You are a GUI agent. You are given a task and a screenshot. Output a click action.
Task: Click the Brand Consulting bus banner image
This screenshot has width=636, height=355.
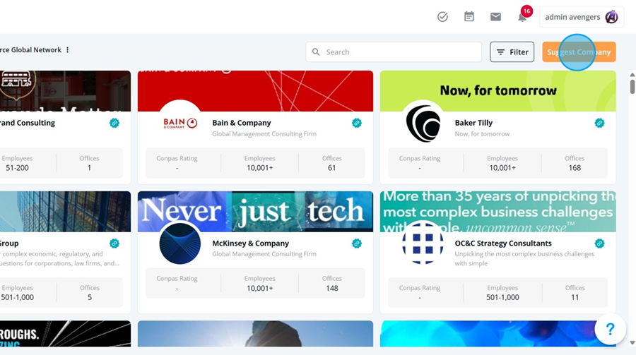click(65, 91)
